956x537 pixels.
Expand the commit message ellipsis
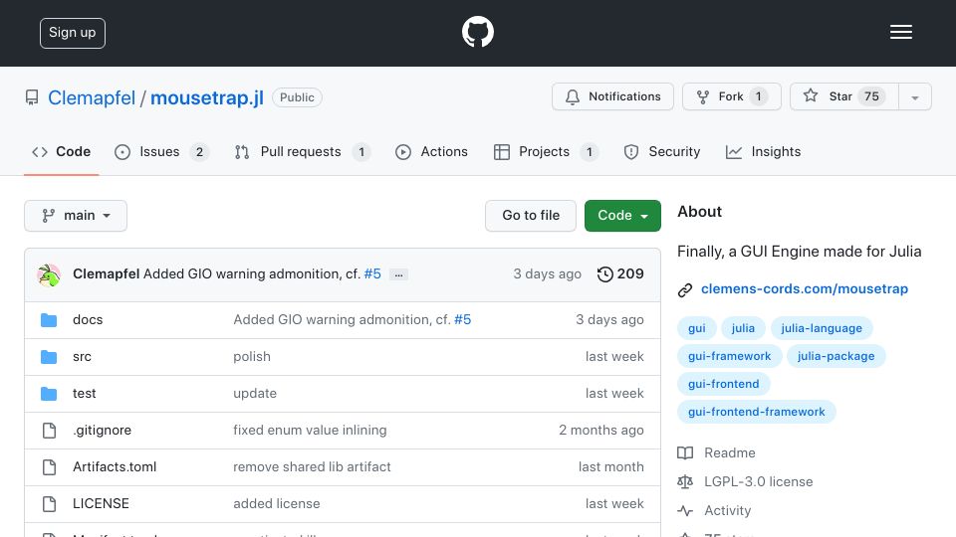point(398,274)
